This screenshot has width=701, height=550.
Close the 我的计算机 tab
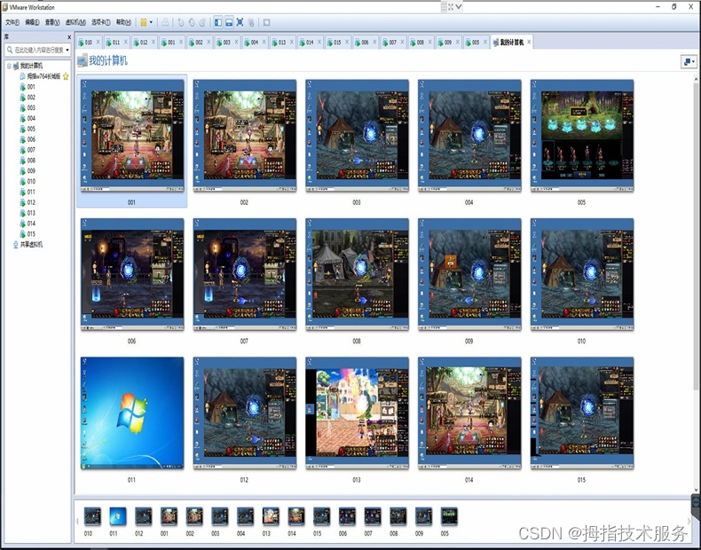529,42
